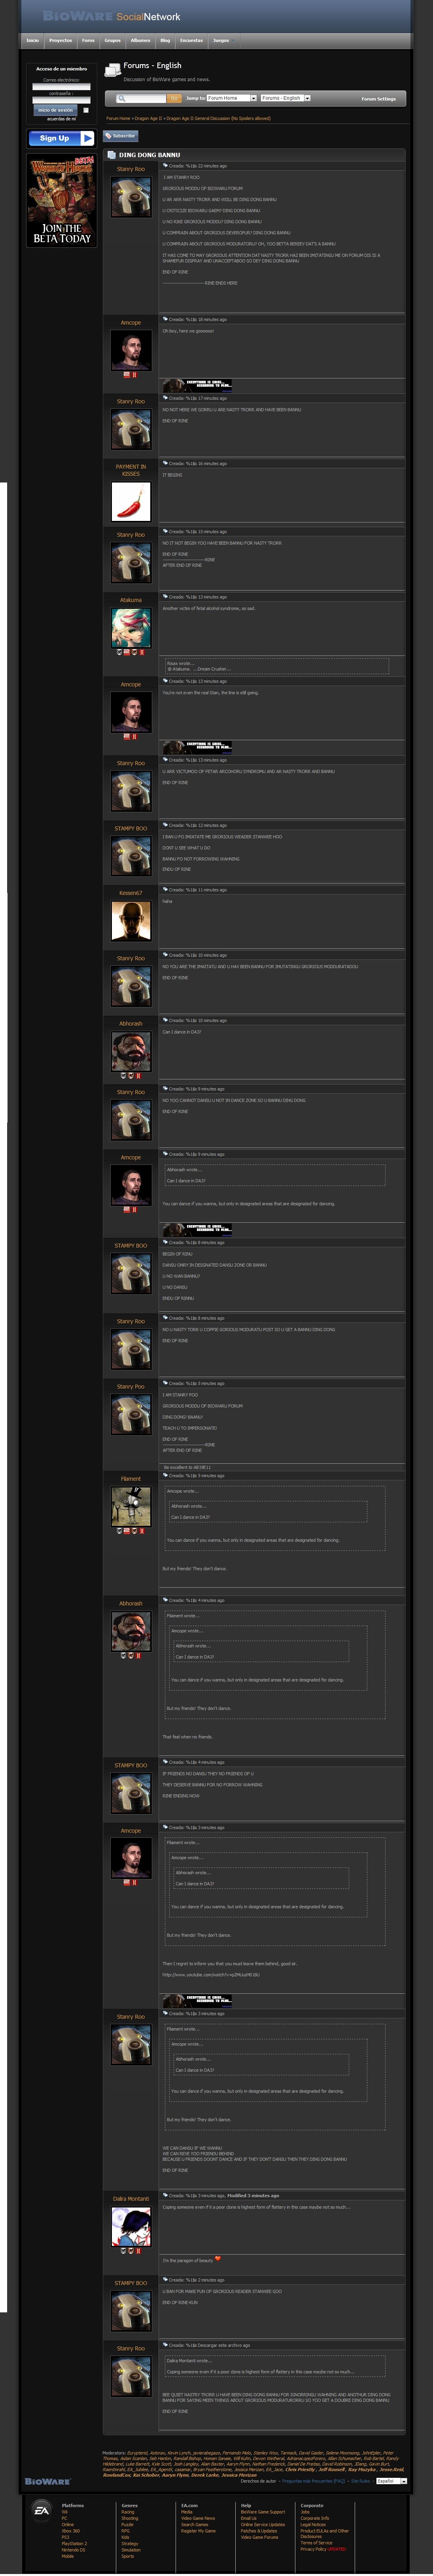Click the DING DONG BANNU thread icon

pyautogui.click(x=111, y=155)
